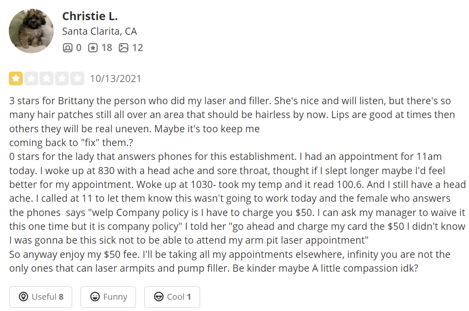This screenshot has height=311, width=469.
Task: Click the review date 10/13/2021
Action: [115, 79]
